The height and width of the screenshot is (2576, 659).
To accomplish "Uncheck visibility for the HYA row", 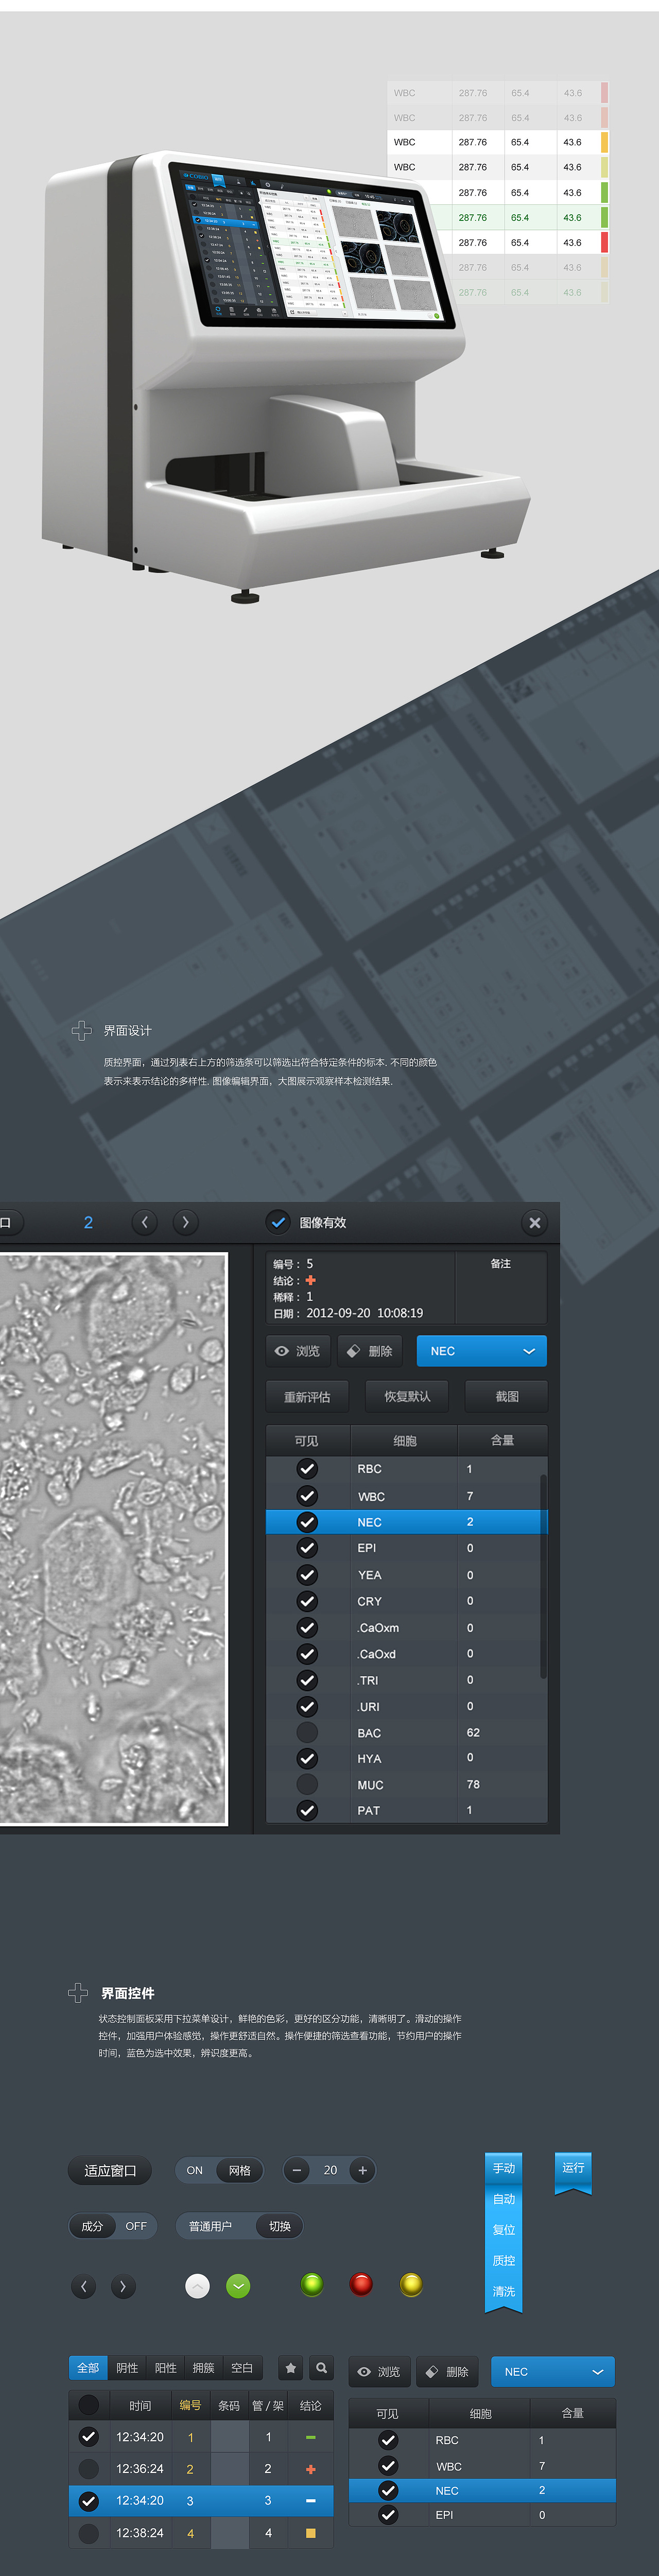I will 307,1758.
